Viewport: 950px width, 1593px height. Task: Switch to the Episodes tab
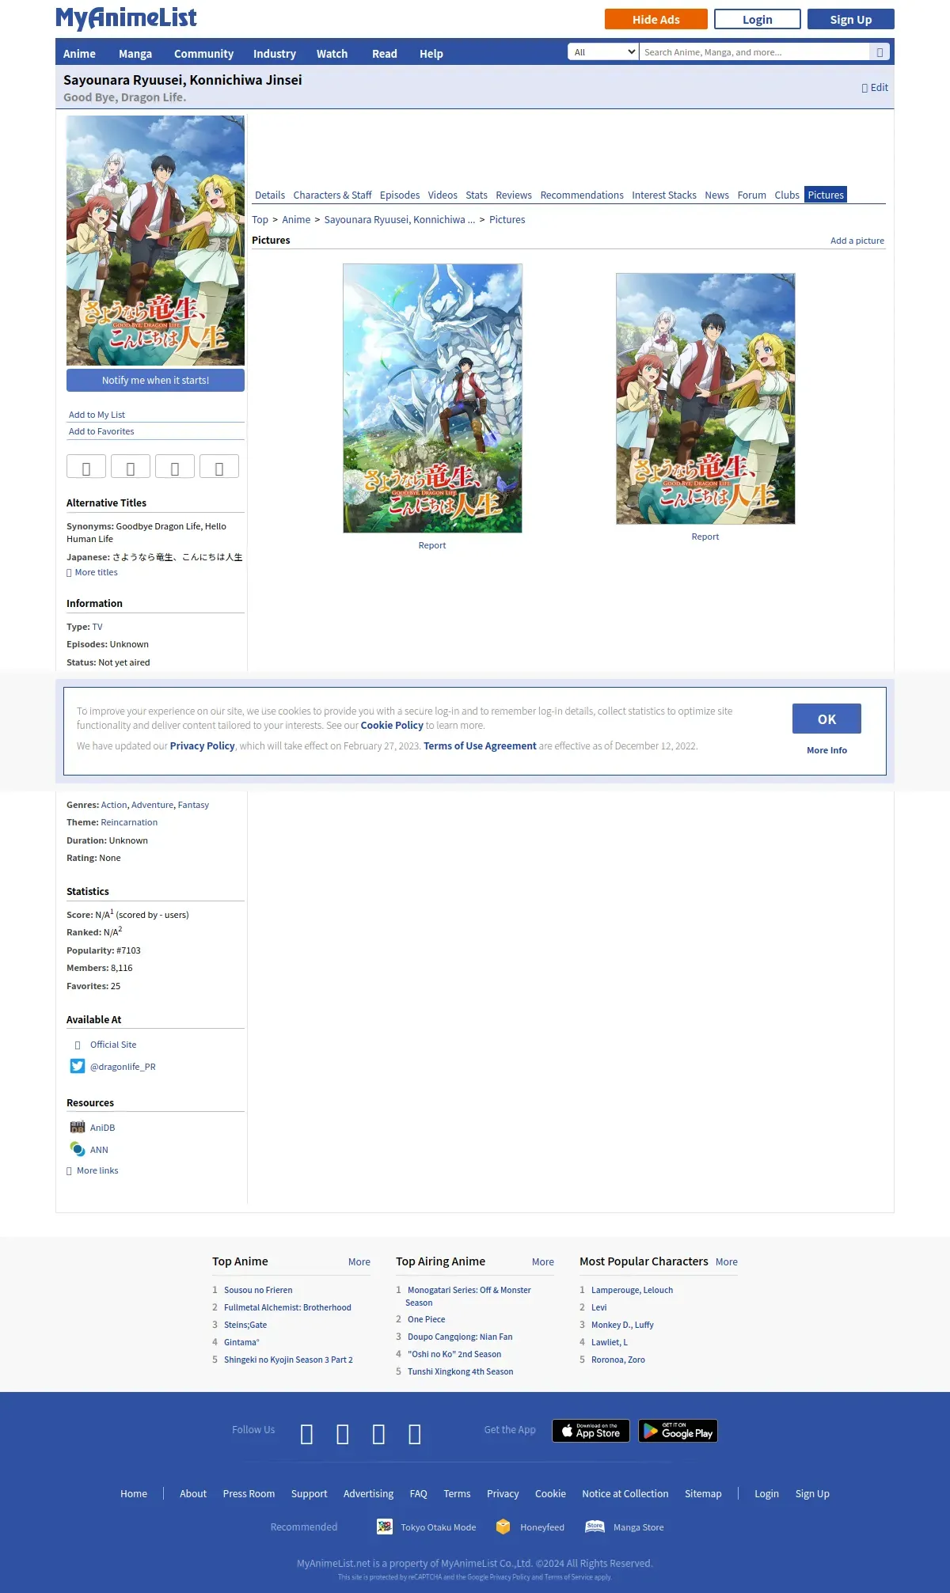pos(400,195)
